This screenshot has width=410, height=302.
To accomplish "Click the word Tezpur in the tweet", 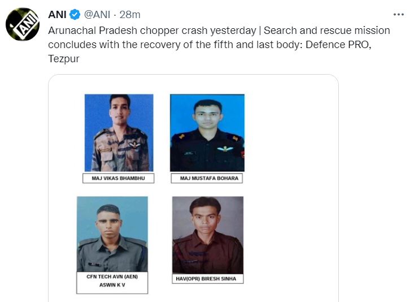I will coord(63,59).
